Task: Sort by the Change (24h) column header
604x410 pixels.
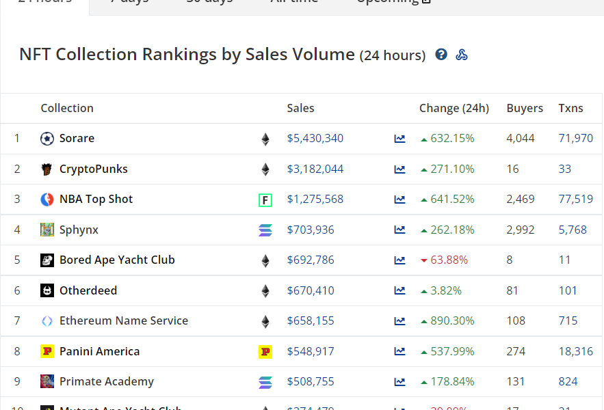Action: pos(454,108)
